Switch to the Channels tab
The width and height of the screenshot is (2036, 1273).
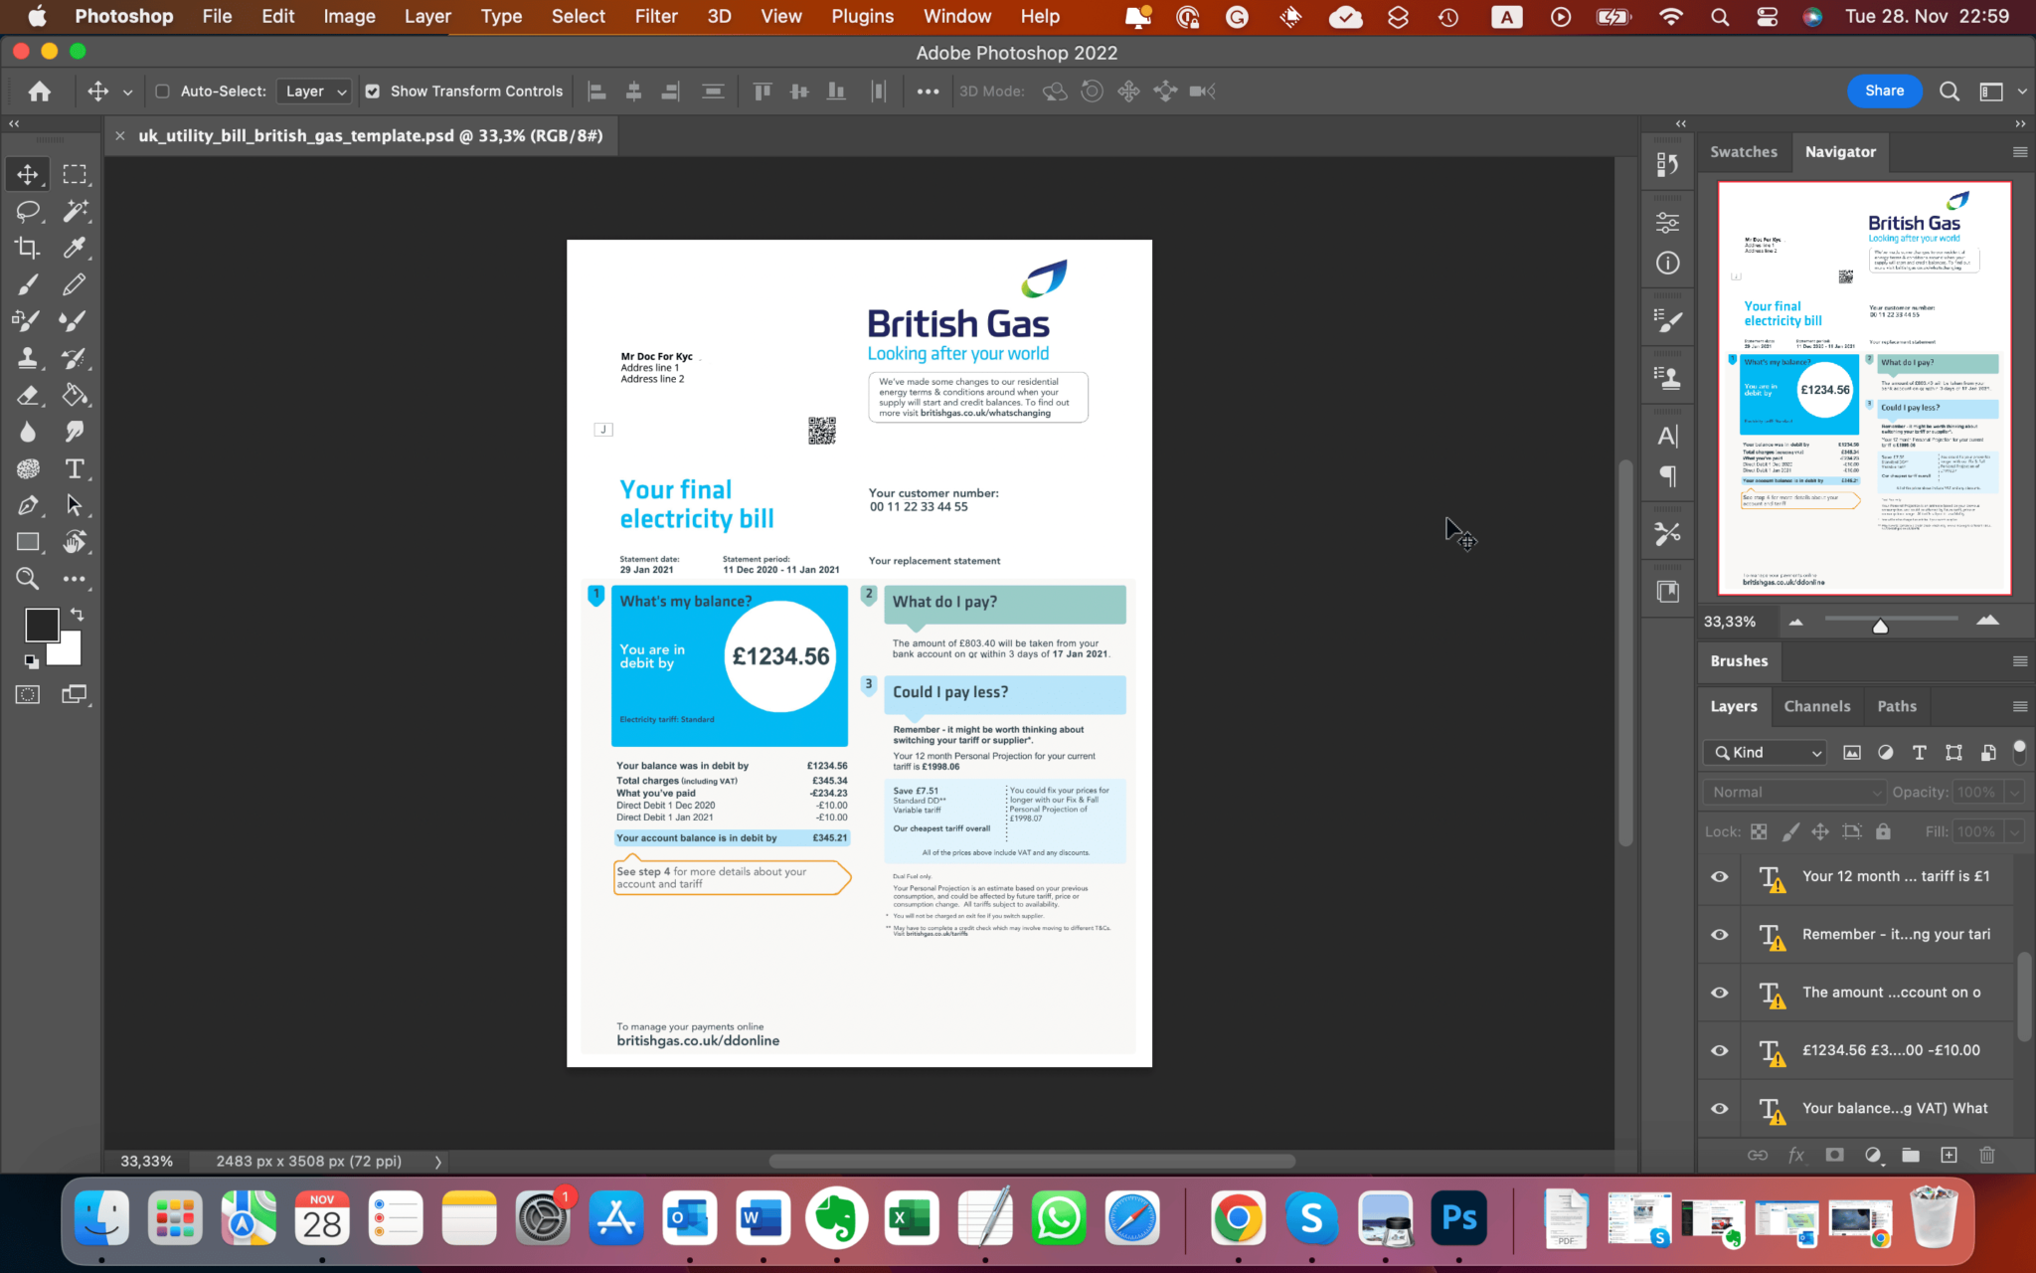coord(1817,706)
